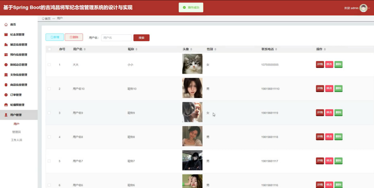The height and width of the screenshot is (188, 374).
Task: View 详情 for 用户名7 row
Action: point(320,161)
